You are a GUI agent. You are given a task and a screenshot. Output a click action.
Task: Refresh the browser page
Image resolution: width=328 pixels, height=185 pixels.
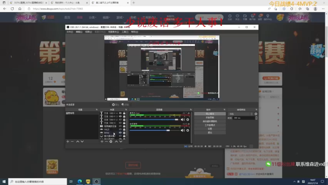point(12,9)
